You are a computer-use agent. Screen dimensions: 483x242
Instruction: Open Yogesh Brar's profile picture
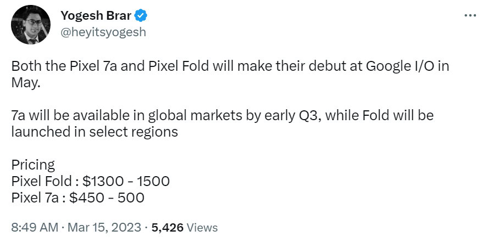pos(31,25)
